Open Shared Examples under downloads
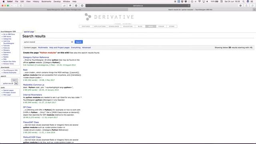The width and height of the screenshot is (256, 144). (x=10, y=72)
